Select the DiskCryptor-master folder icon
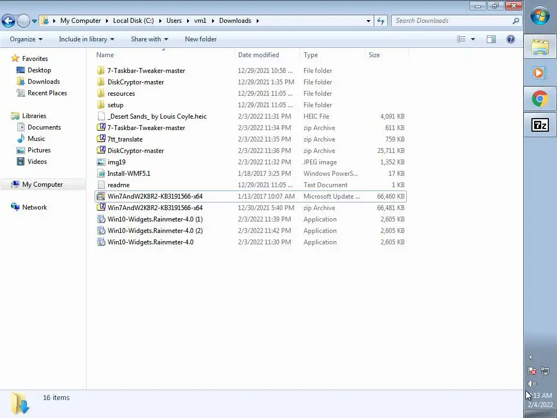This screenshot has width=557, height=418. (x=101, y=82)
